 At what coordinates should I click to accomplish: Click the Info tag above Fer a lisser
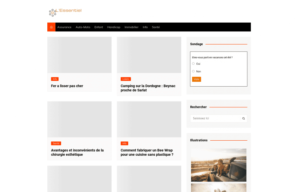click(55, 79)
